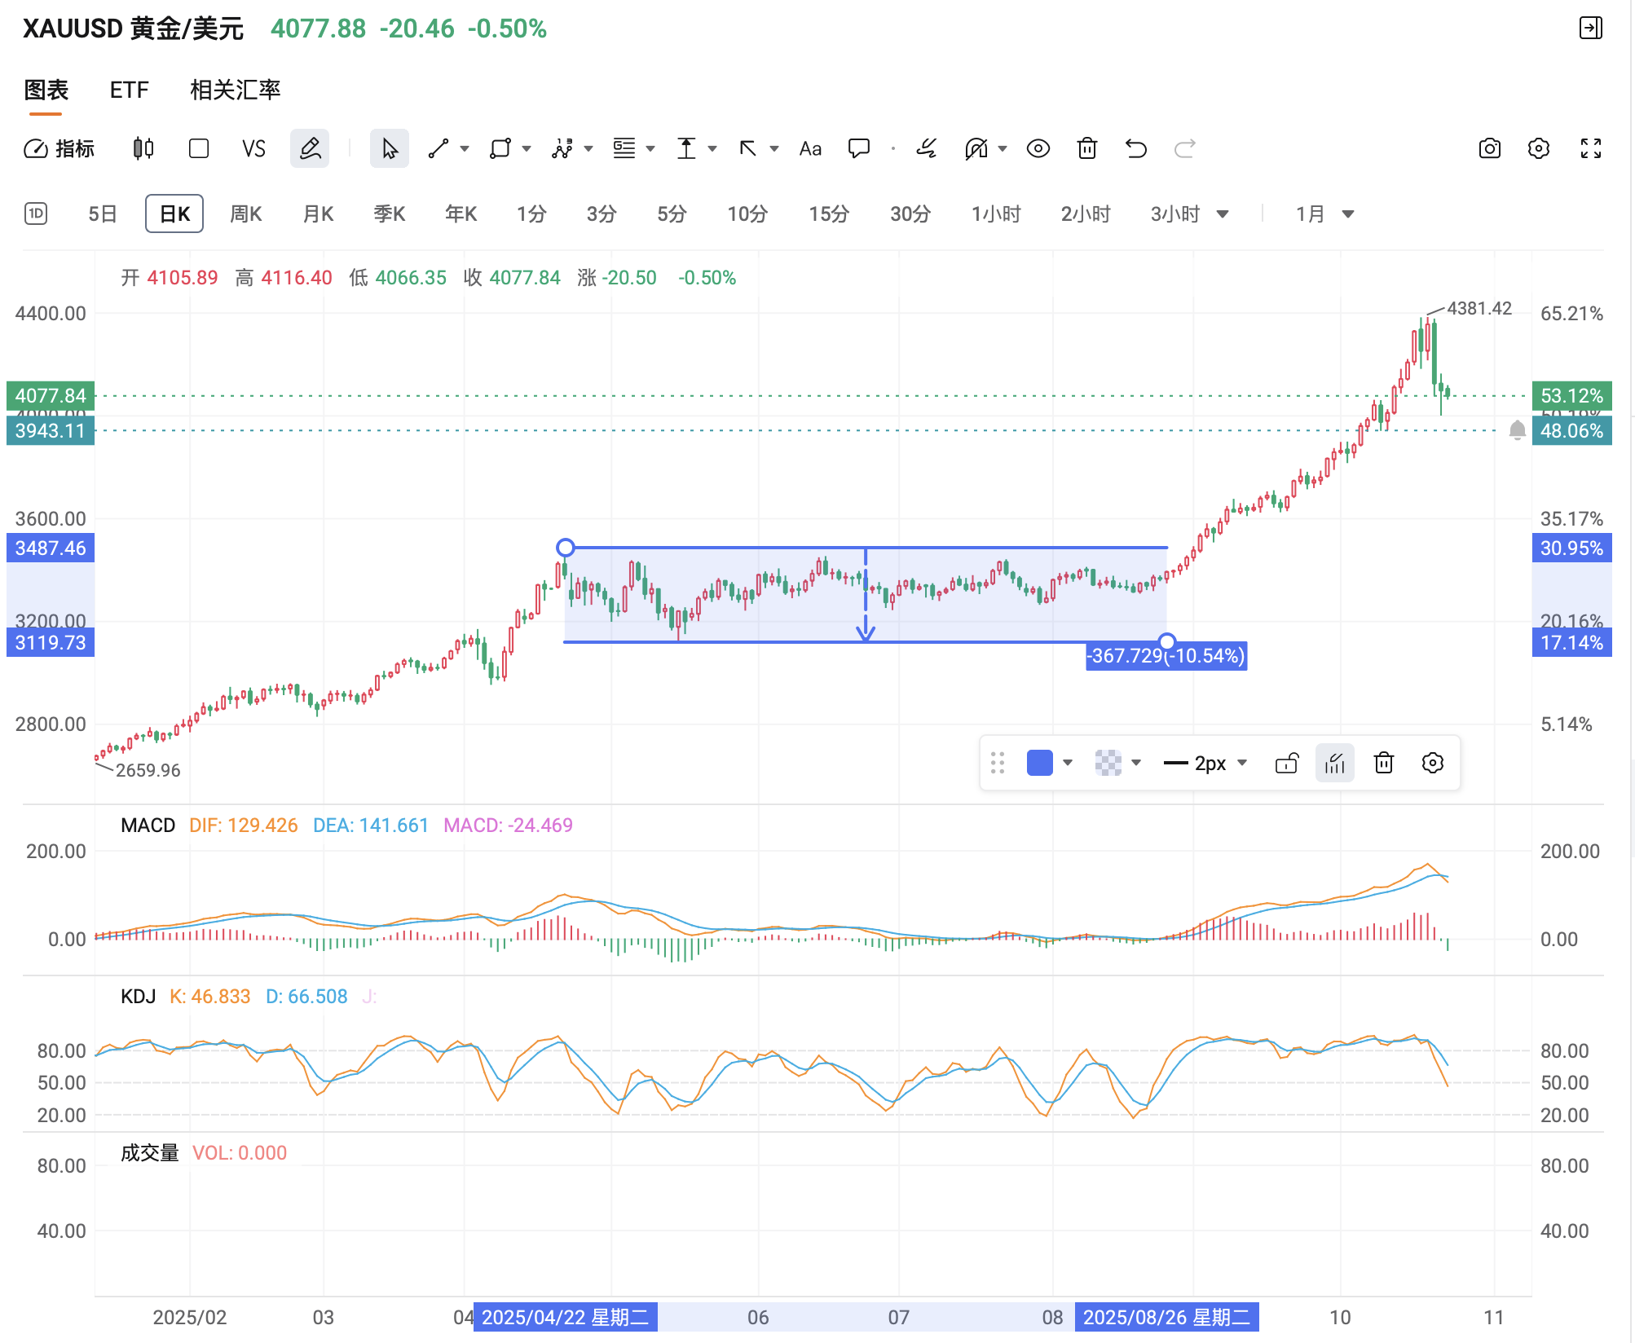
Task: Select the 周K weekly interval
Action: click(x=245, y=214)
